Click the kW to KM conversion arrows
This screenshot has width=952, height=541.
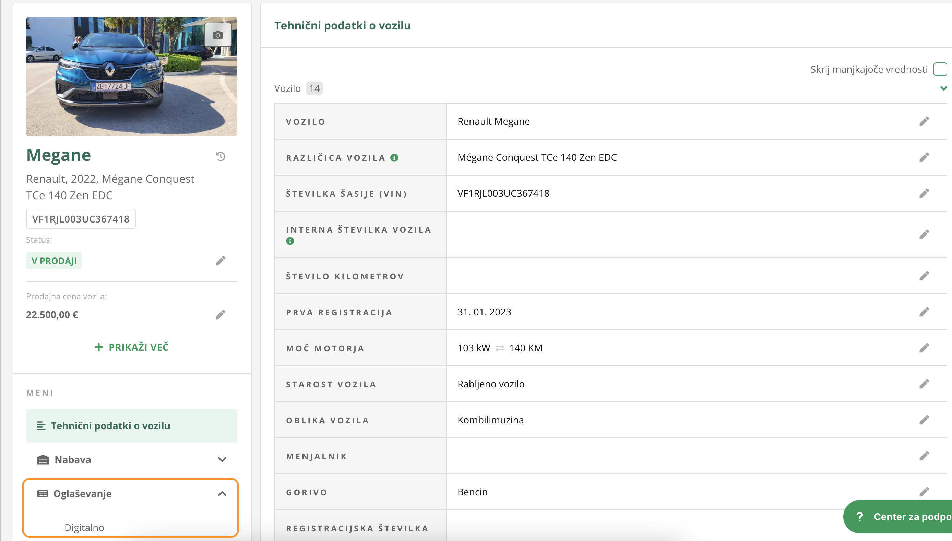(x=500, y=348)
